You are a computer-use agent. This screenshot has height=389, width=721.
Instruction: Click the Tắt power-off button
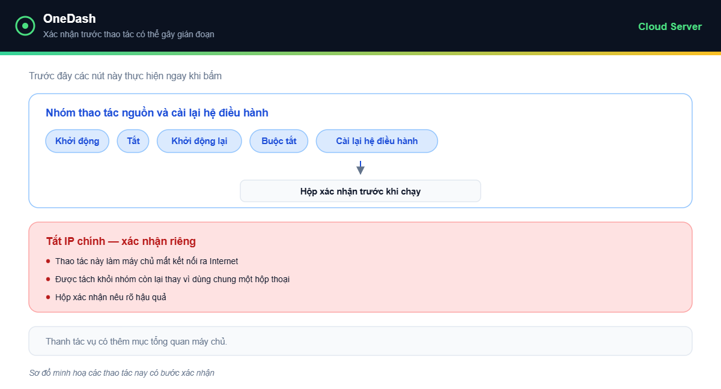coord(133,141)
